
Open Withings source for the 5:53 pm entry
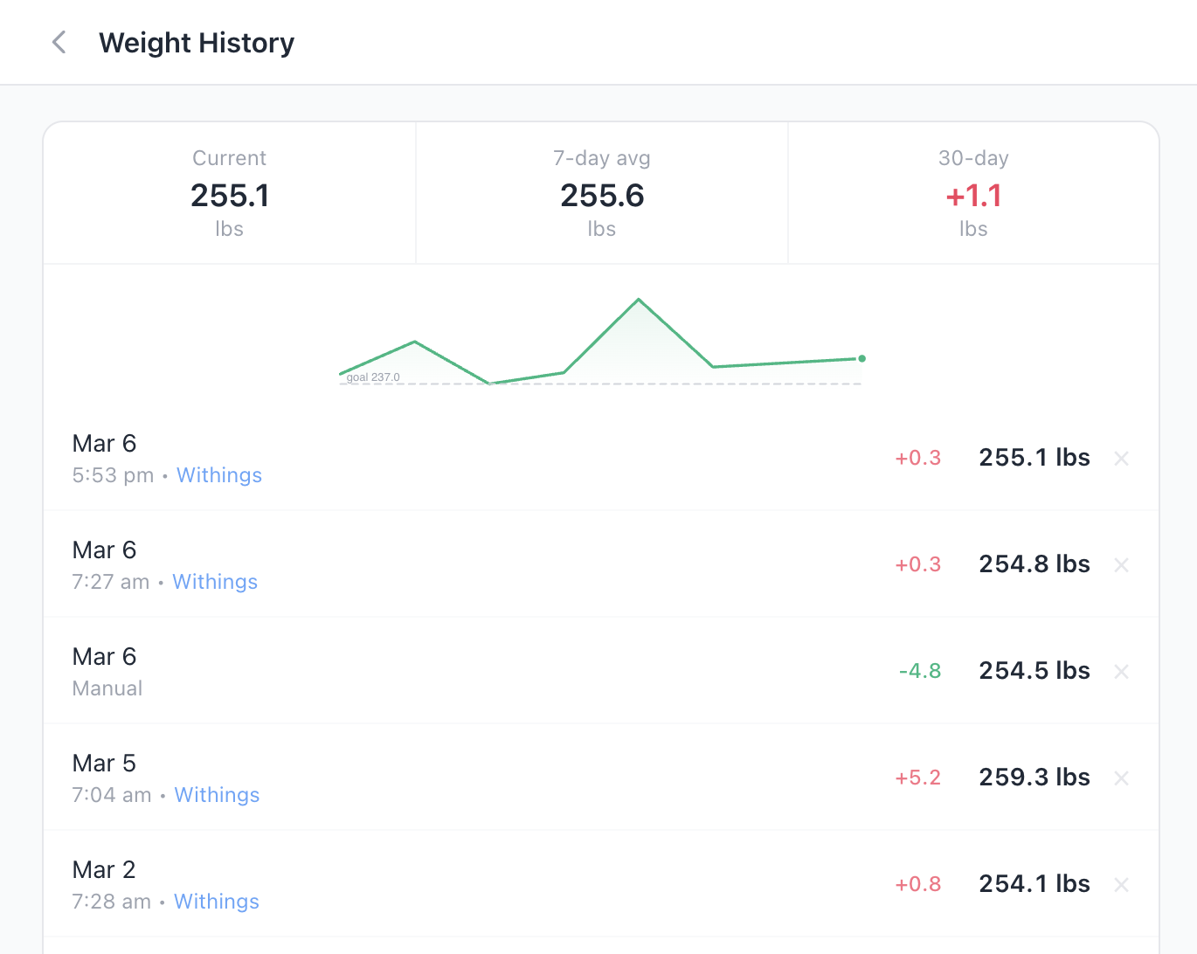[218, 475]
